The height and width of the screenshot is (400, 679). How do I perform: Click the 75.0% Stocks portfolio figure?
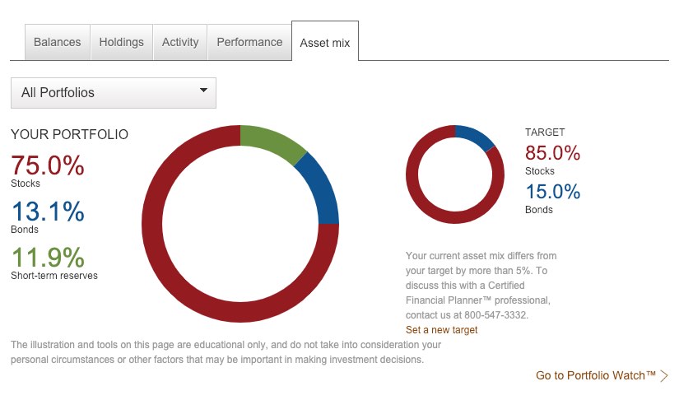tap(48, 165)
